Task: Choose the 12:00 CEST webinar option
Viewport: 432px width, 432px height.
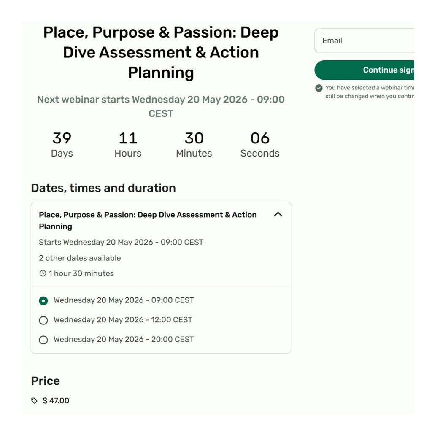Action: click(43, 320)
